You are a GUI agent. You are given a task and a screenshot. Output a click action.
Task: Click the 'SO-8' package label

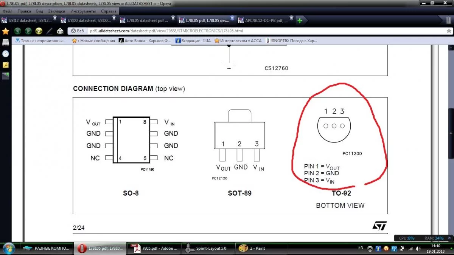(x=131, y=193)
